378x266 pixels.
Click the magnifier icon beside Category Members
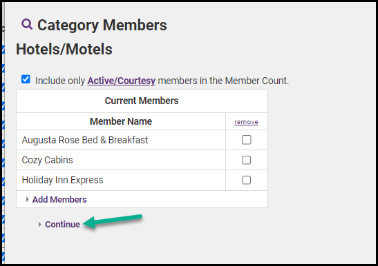27,24
